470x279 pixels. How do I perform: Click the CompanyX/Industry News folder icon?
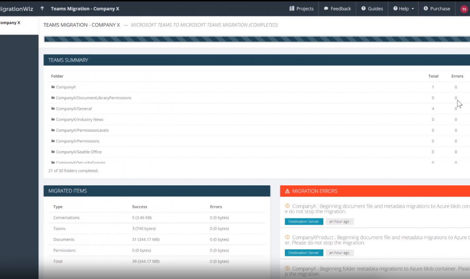(53, 119)
